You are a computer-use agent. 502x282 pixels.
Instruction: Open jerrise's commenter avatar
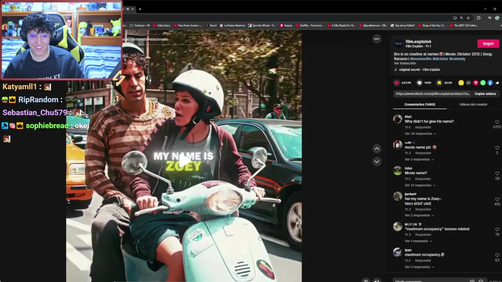[x=398, y=196]
